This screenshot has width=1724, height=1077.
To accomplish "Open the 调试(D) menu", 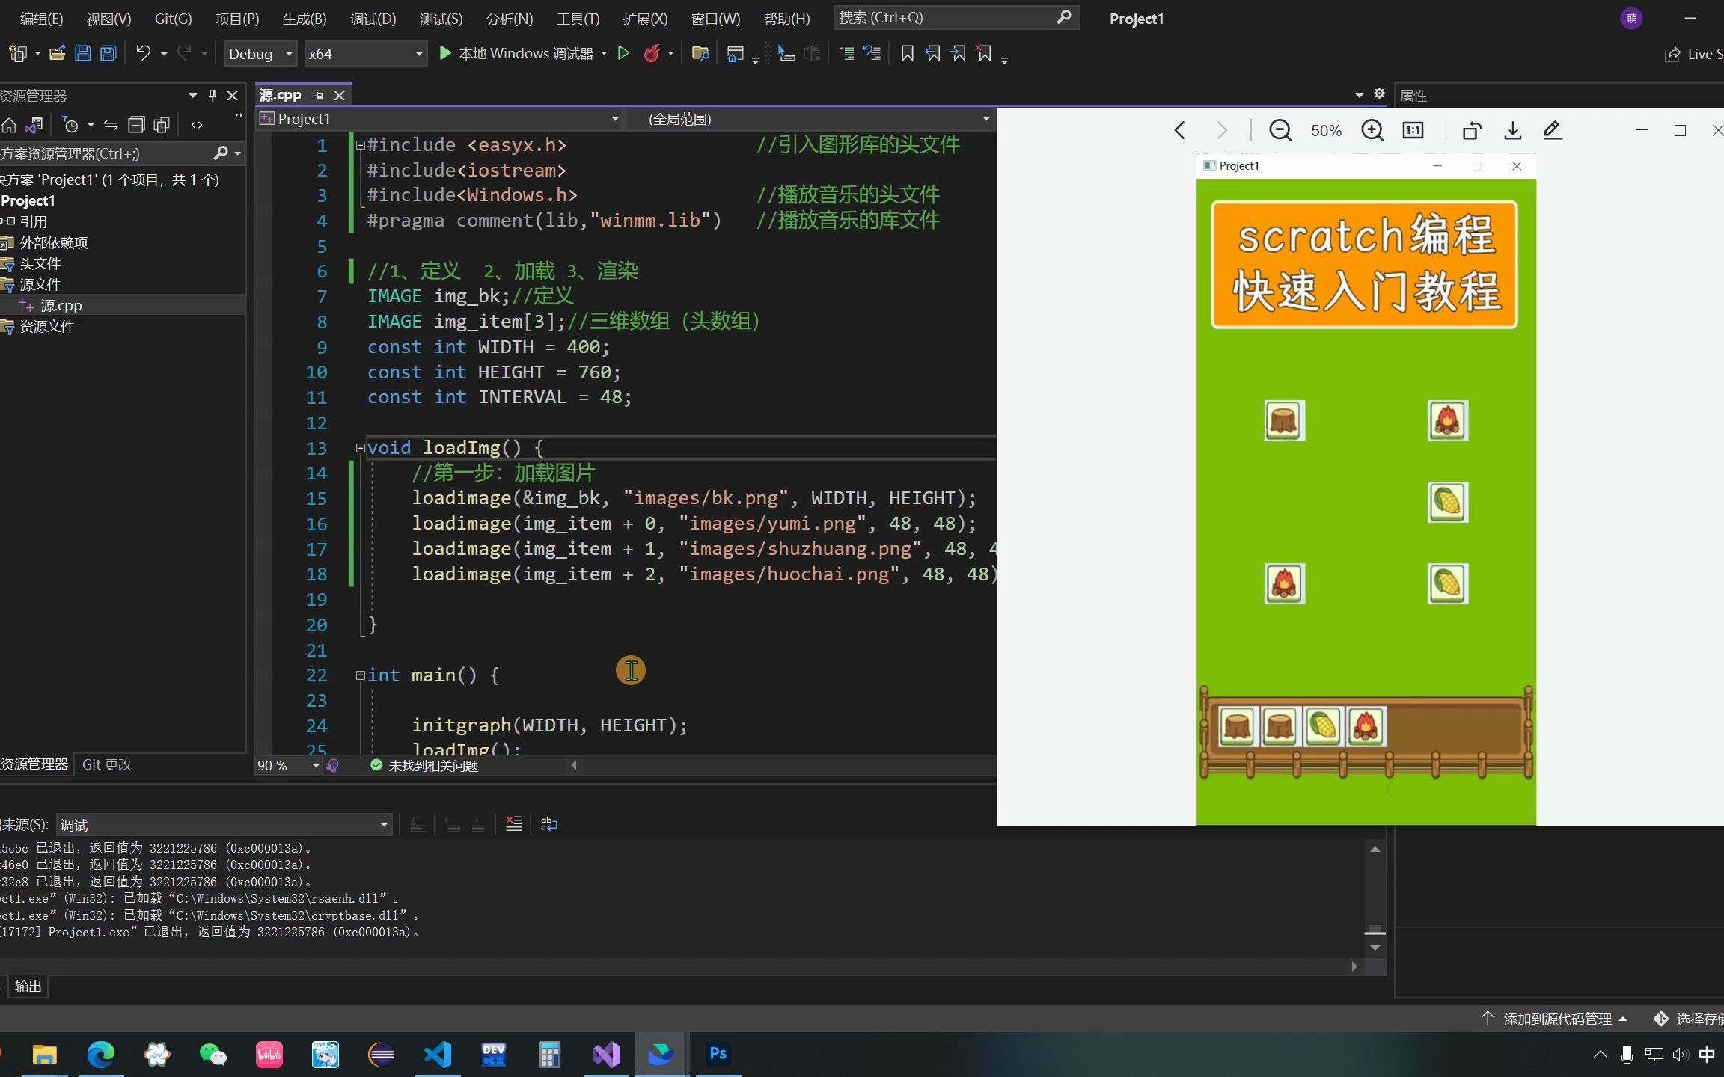I will 373,19.
